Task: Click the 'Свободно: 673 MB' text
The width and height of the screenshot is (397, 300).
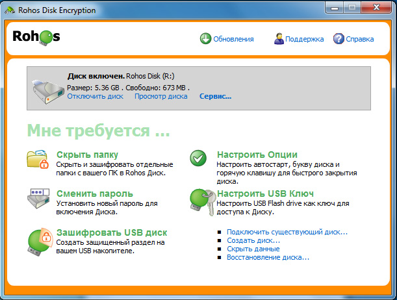Action: click(156, 88)
